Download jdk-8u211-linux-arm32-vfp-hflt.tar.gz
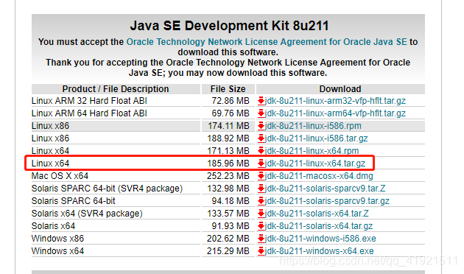Screen dimensions: 464x274 click(x=335, y=101)
